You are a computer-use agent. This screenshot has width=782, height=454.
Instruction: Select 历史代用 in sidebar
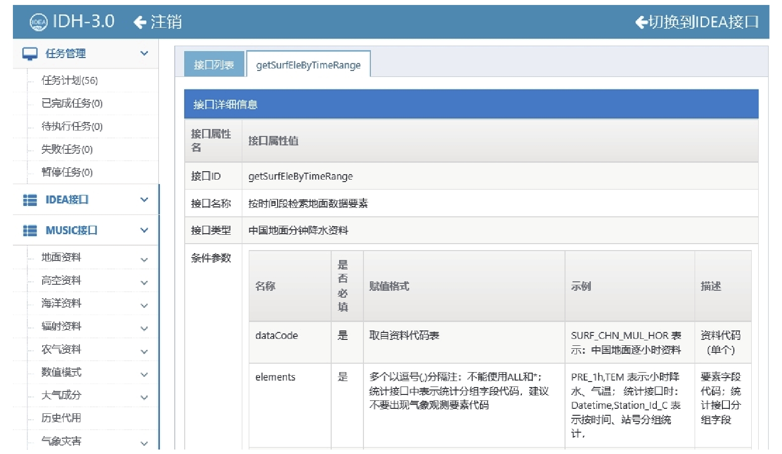[61, 418]
